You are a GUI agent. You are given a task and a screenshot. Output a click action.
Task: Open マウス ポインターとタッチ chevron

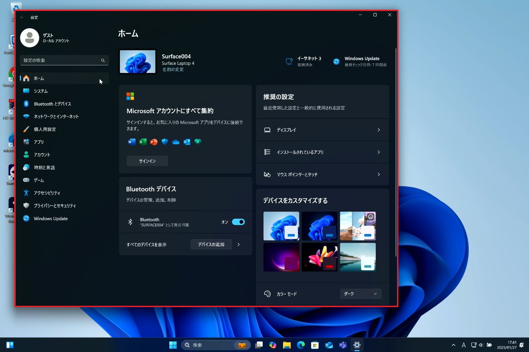pos(379,174)
